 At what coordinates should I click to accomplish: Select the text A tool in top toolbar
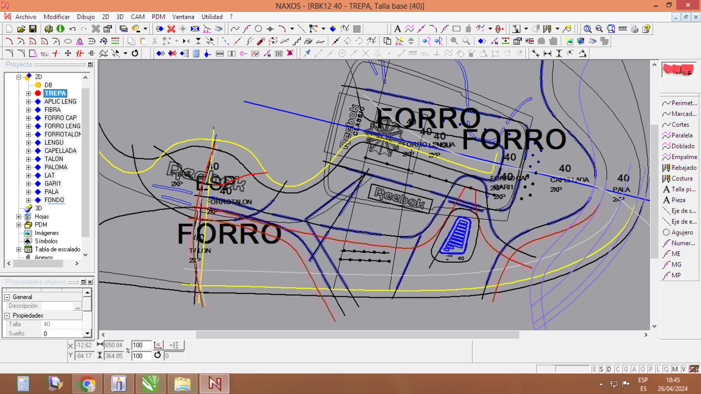click(x=397, y=29)
